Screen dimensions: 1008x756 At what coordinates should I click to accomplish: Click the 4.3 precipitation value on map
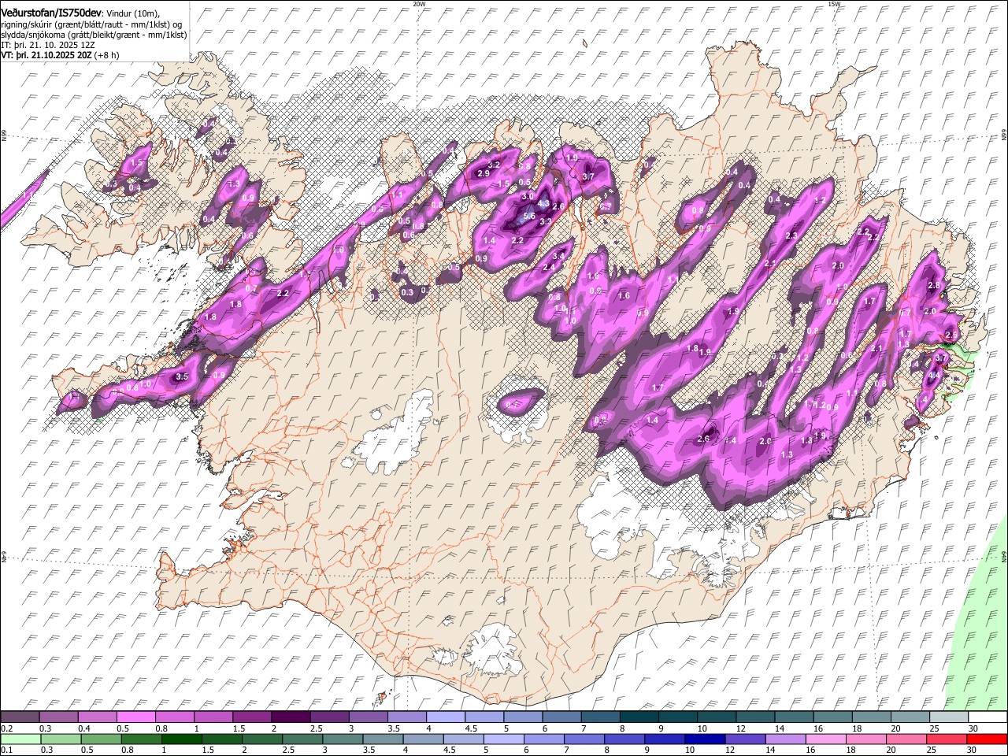543,203
